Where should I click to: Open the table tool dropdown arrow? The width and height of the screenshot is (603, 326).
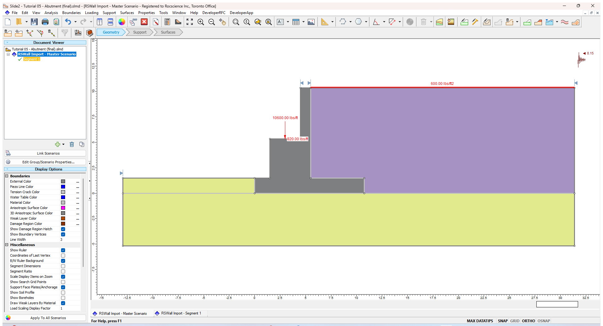click(303, 22)
